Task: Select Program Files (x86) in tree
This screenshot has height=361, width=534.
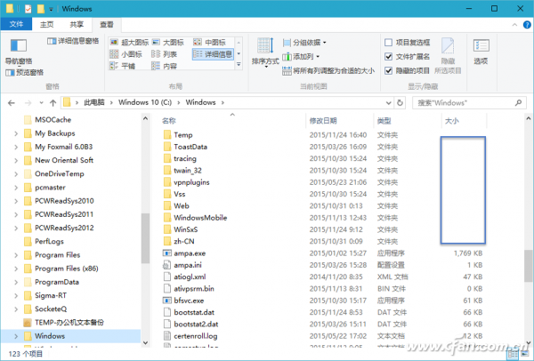Action: click(67, 269)
